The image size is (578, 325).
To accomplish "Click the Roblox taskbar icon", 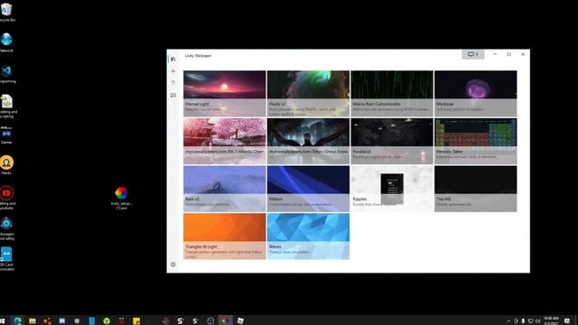I will (x=240, y=321).
